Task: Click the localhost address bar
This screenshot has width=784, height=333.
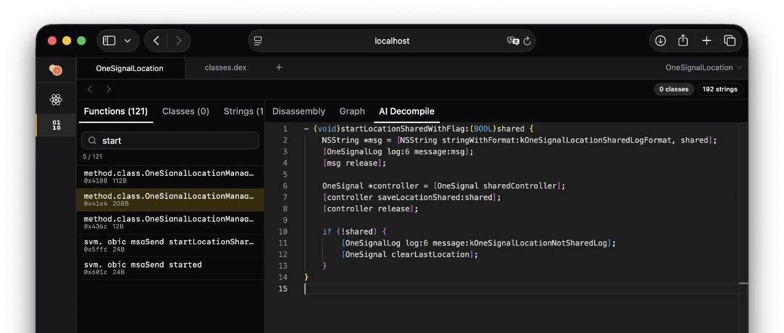Action: click(392, 40)
